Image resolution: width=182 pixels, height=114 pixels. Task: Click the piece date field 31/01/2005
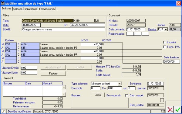coord(31,25)
